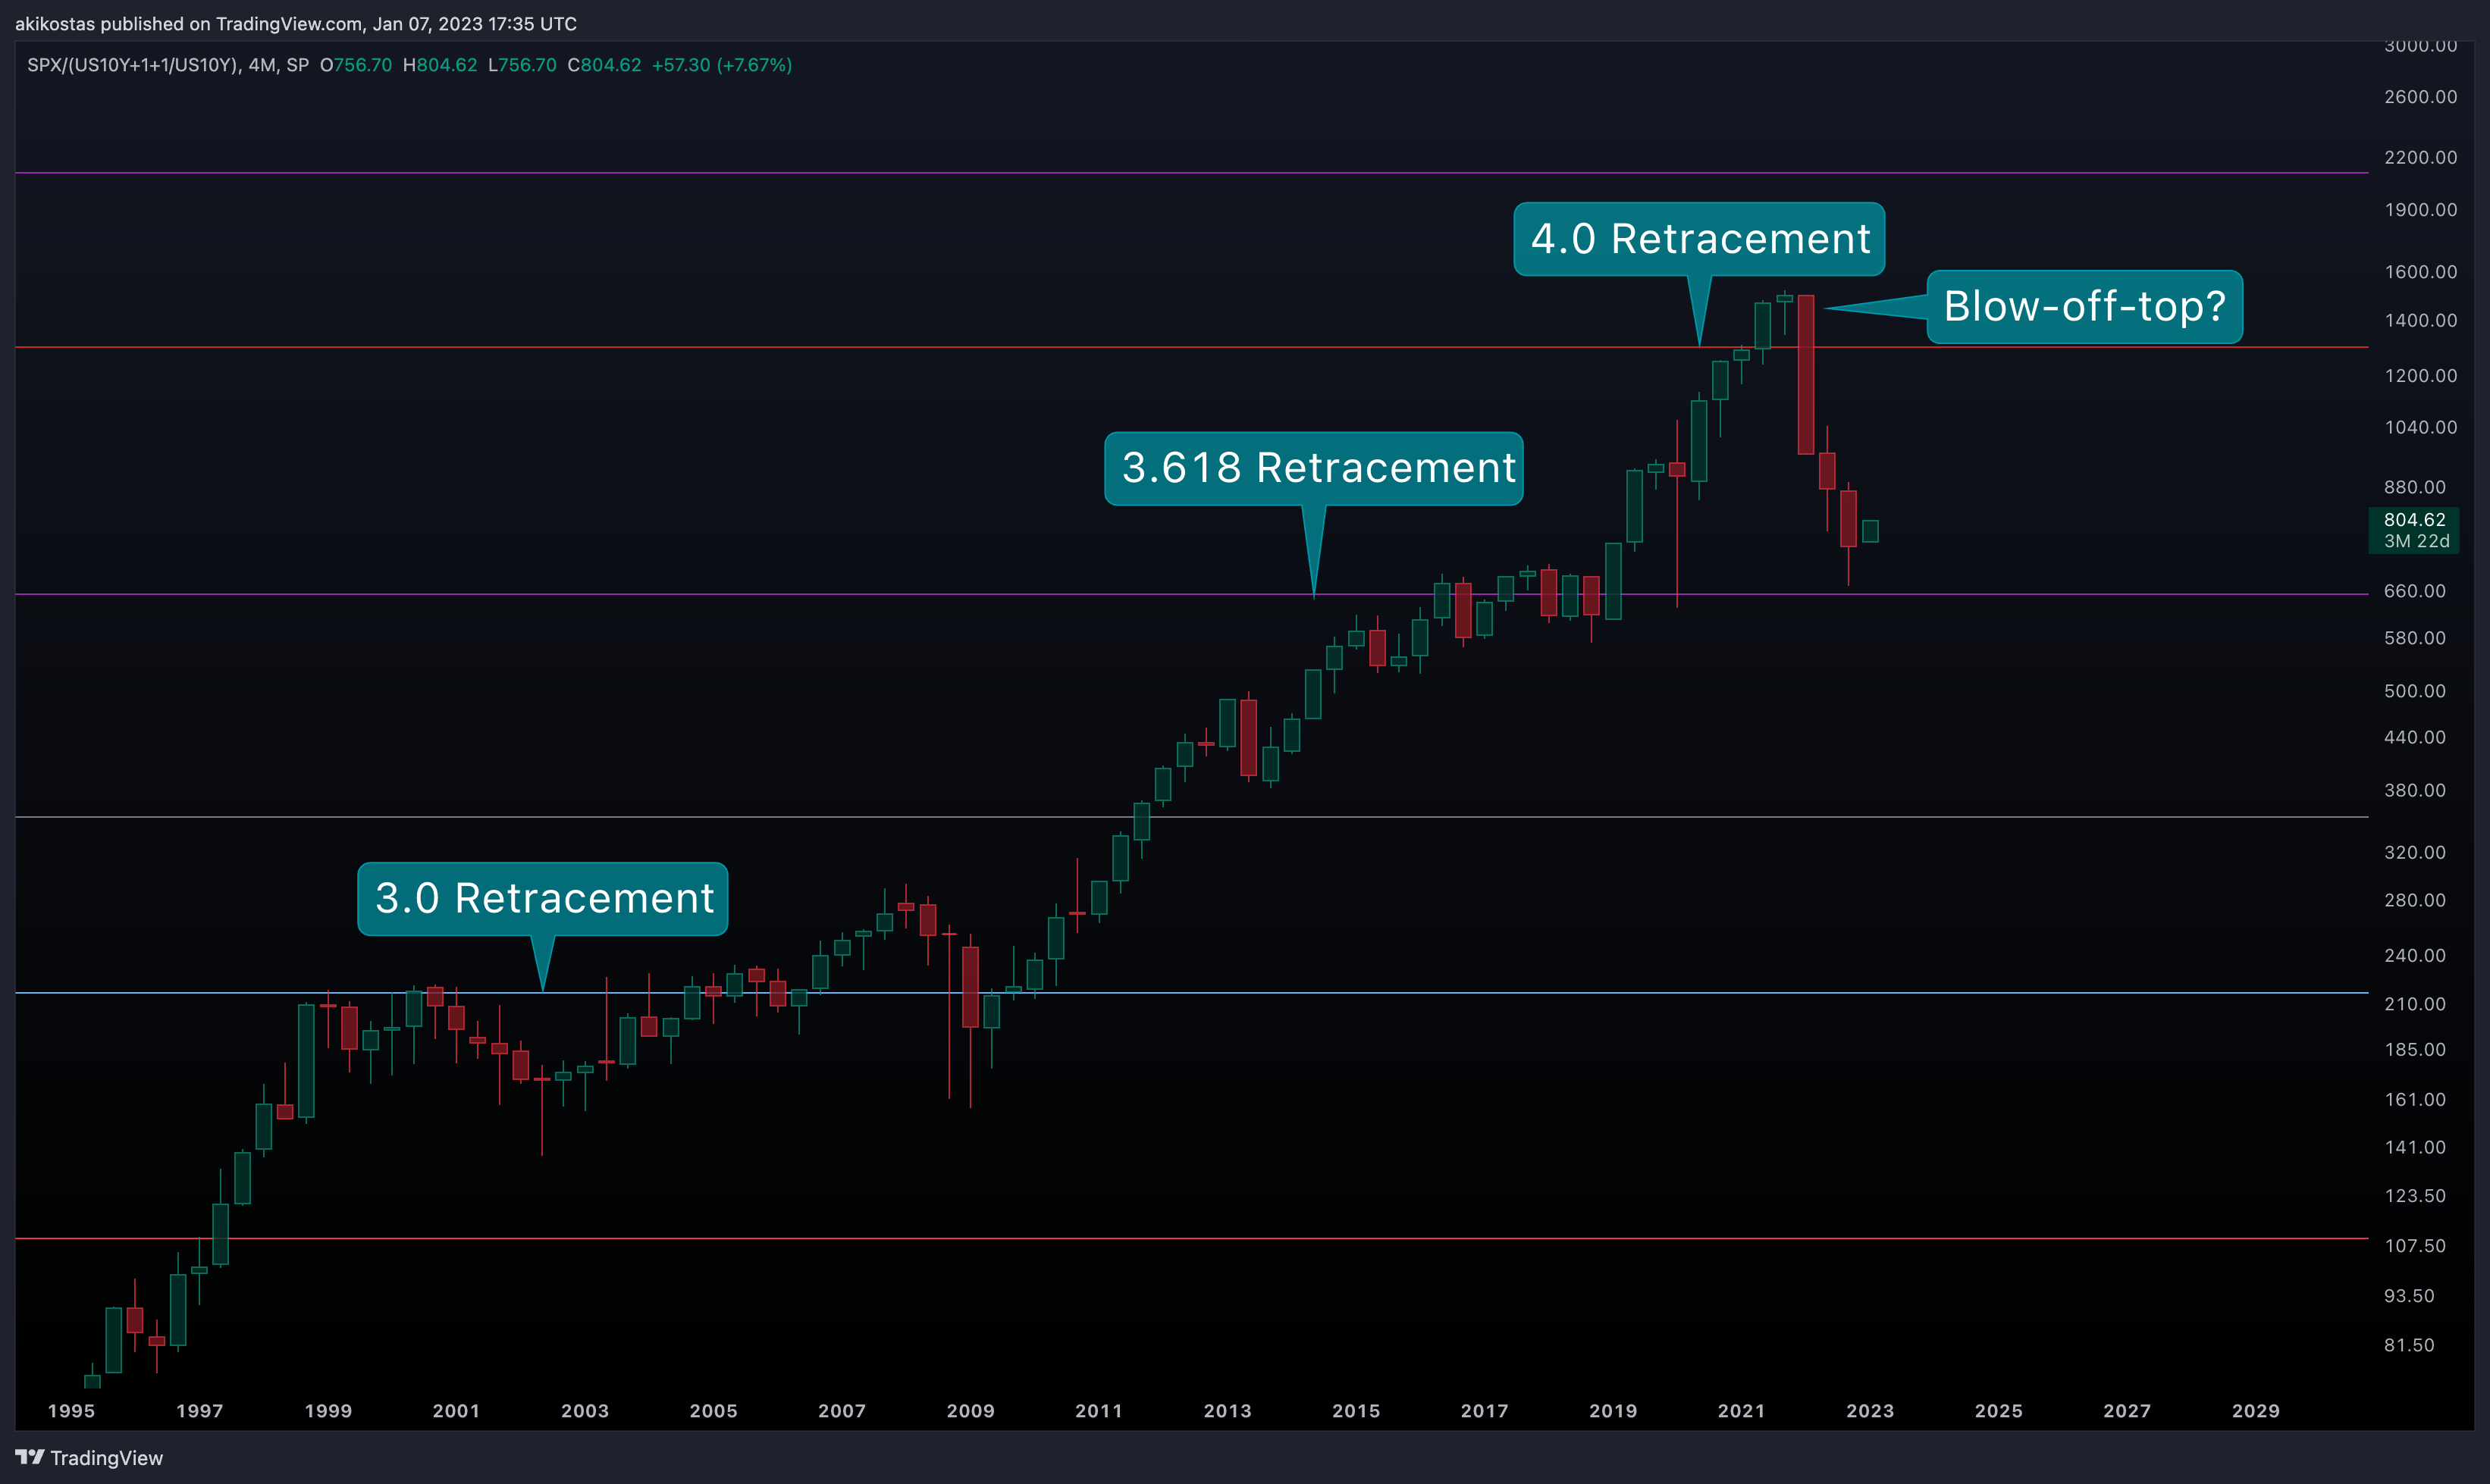Click the low value L756.70
Viewport: 2490px width, 1484px height.
tap(522, 65)
